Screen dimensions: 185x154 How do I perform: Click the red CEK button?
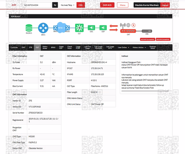click(x=81, y=5)
